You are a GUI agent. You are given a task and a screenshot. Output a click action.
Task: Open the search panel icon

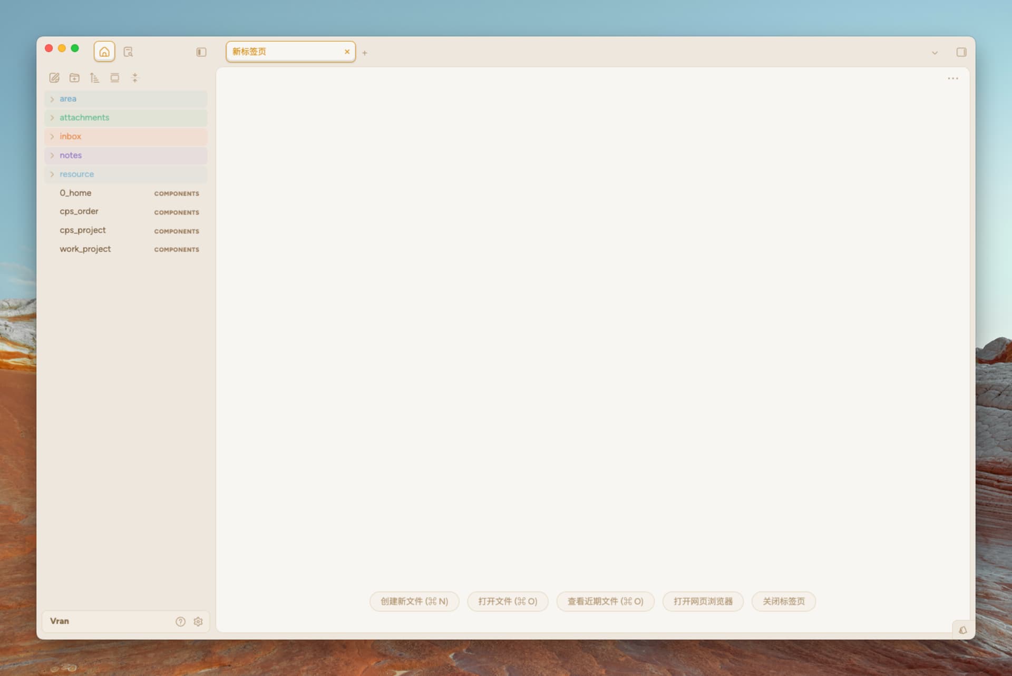(128, 52)
